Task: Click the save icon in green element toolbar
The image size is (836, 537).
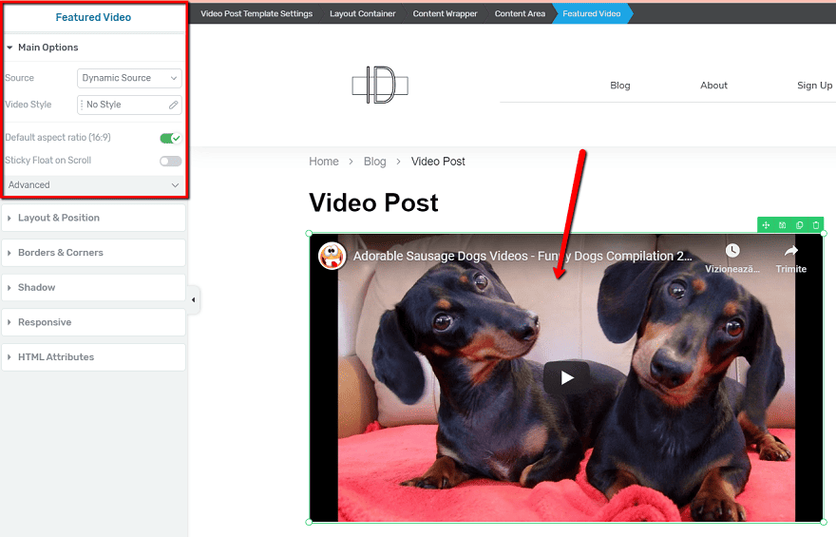Action: tap(782, 225)
